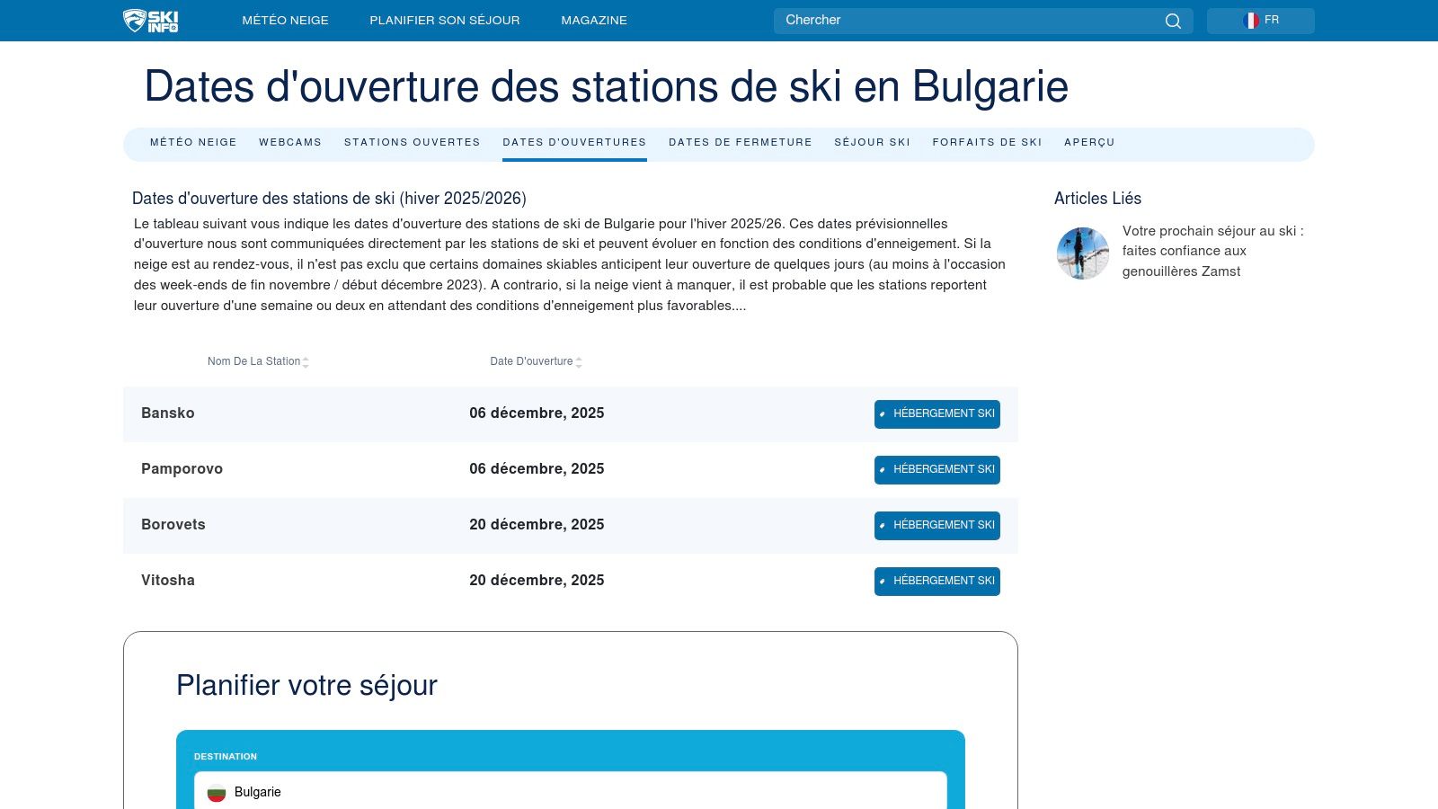This screenshot has width=1438, height=809.
Task: Click the French flag icon next to FR
Action: coord(1251,19)
